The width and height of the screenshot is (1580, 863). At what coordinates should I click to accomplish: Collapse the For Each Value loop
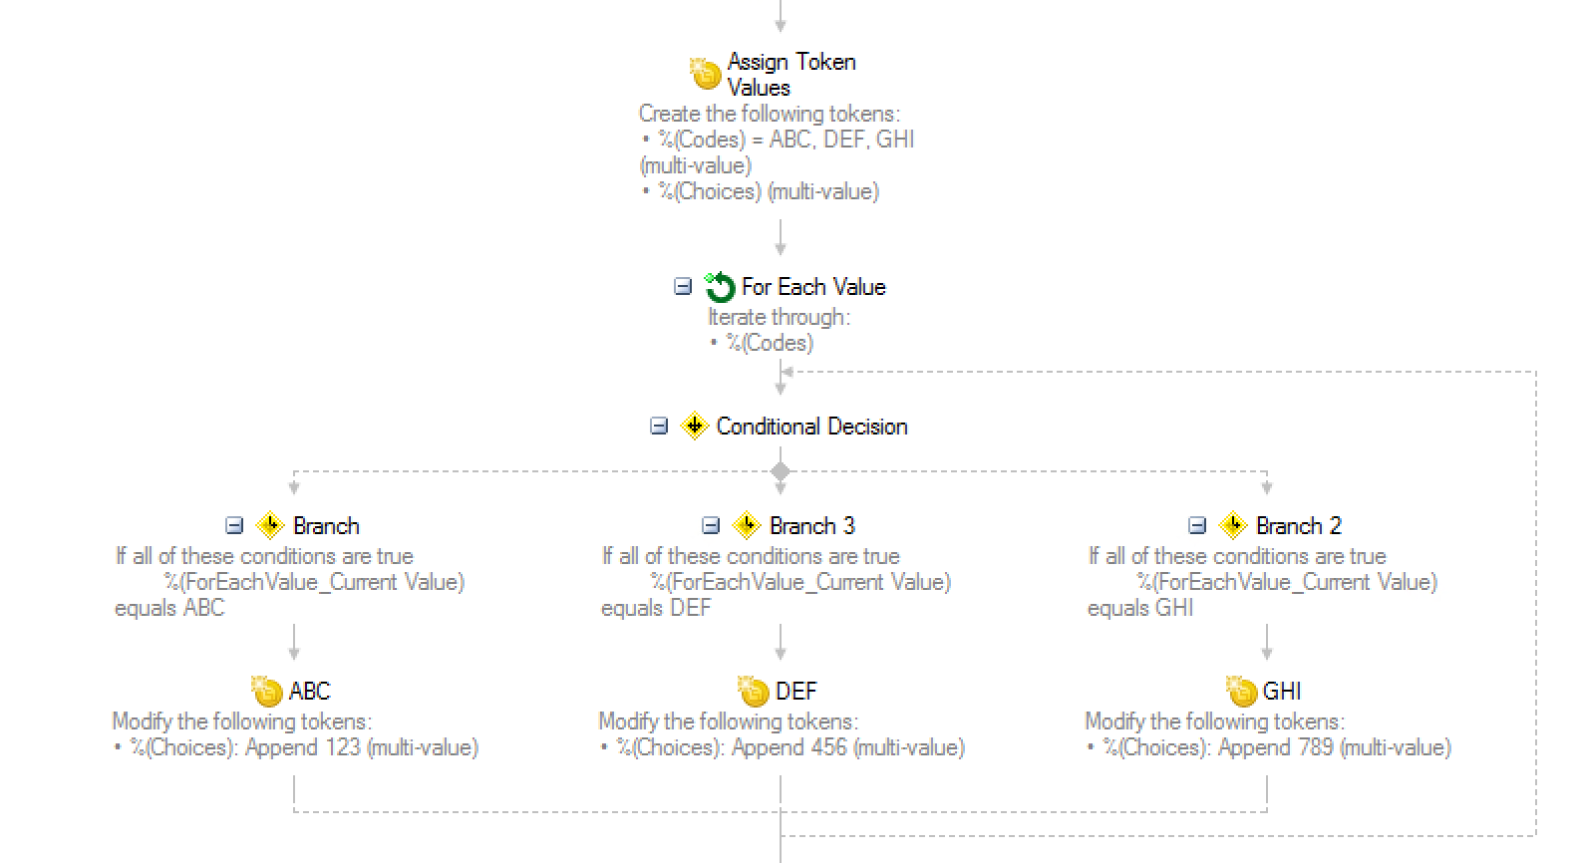(683, 287)
